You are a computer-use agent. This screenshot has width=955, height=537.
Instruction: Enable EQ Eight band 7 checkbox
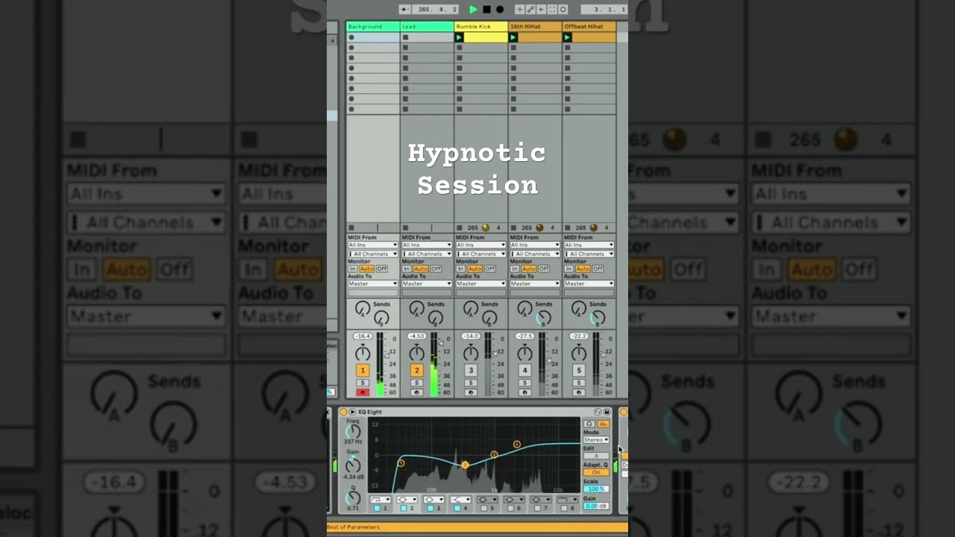537,509
